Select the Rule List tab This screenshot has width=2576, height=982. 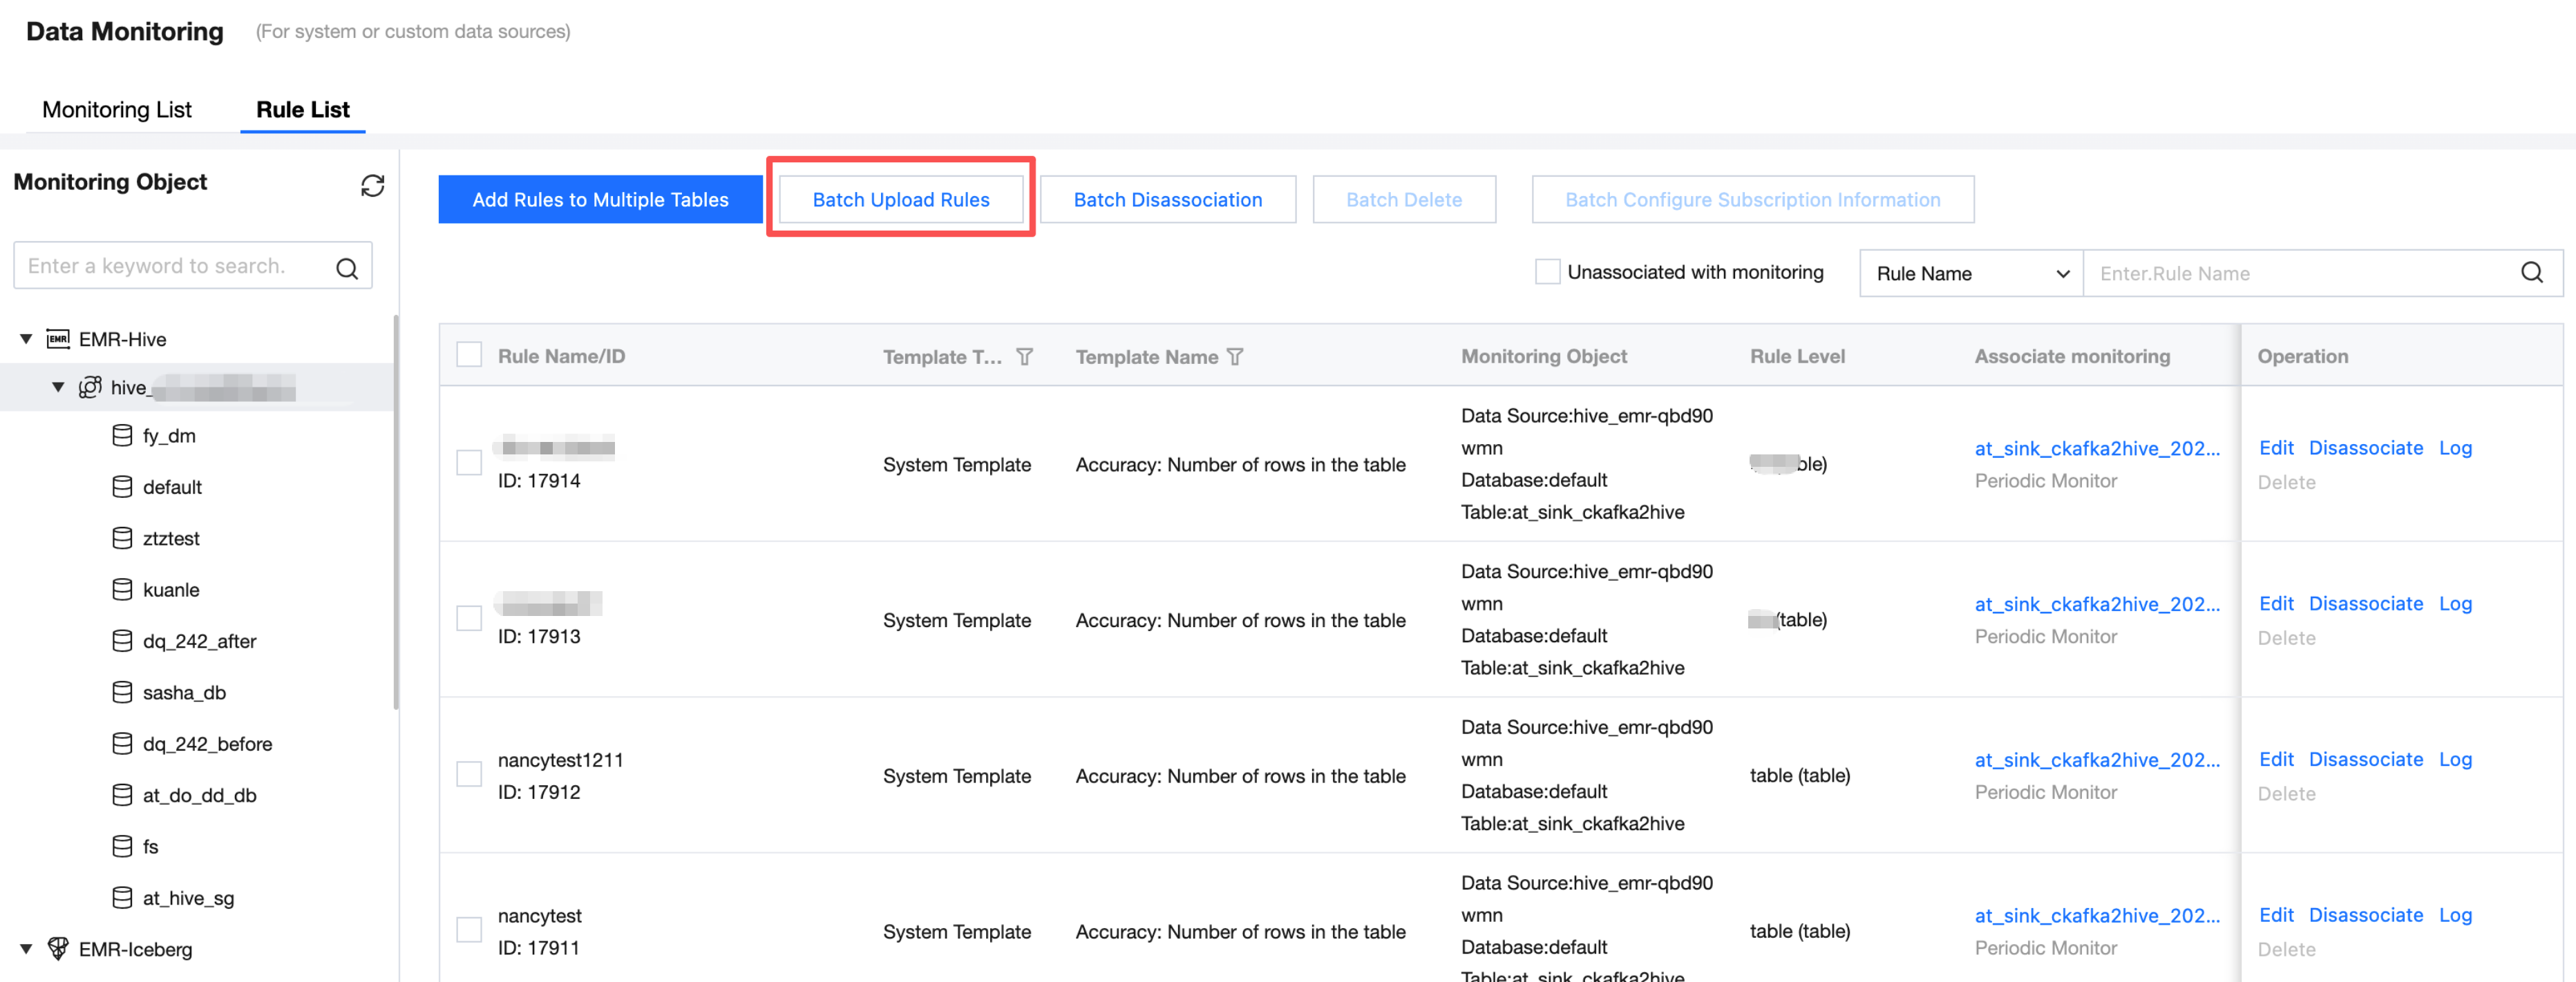tap(302, 110)
